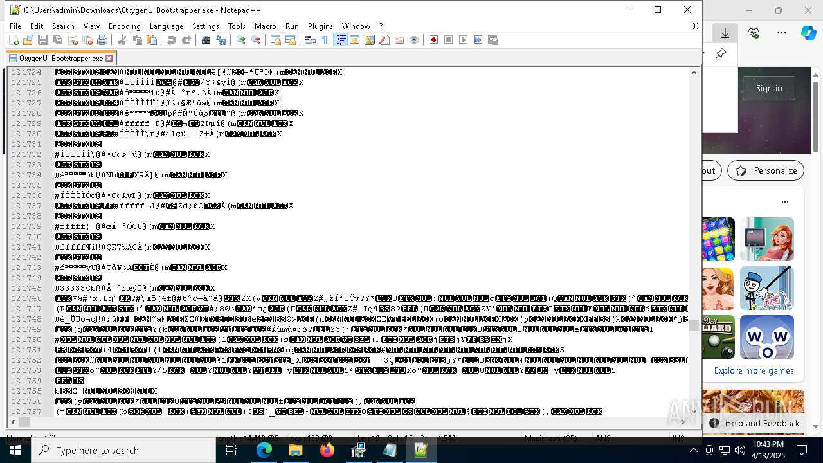Click Close All toolbar icon
Image resolution: width=823 pixels, height=463 pixels.
(87, 40)
